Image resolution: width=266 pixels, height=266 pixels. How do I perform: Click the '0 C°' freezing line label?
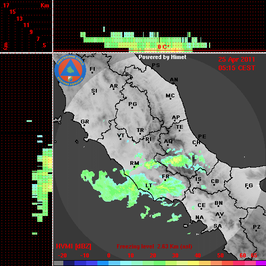[163, 47]
